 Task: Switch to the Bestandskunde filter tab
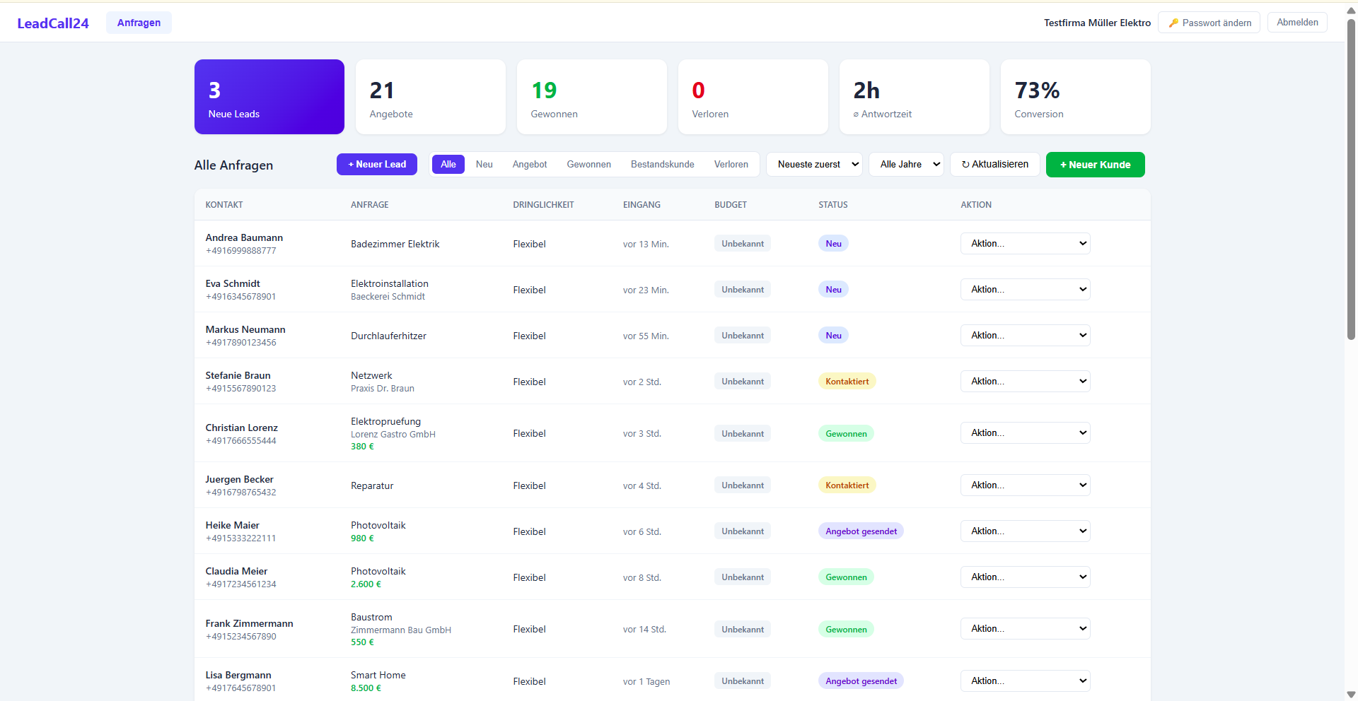coord(662,164)
